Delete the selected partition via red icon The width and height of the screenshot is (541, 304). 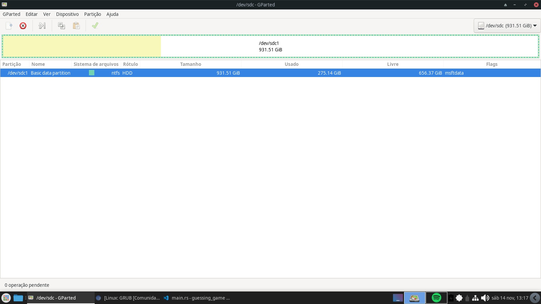point(23,26)
